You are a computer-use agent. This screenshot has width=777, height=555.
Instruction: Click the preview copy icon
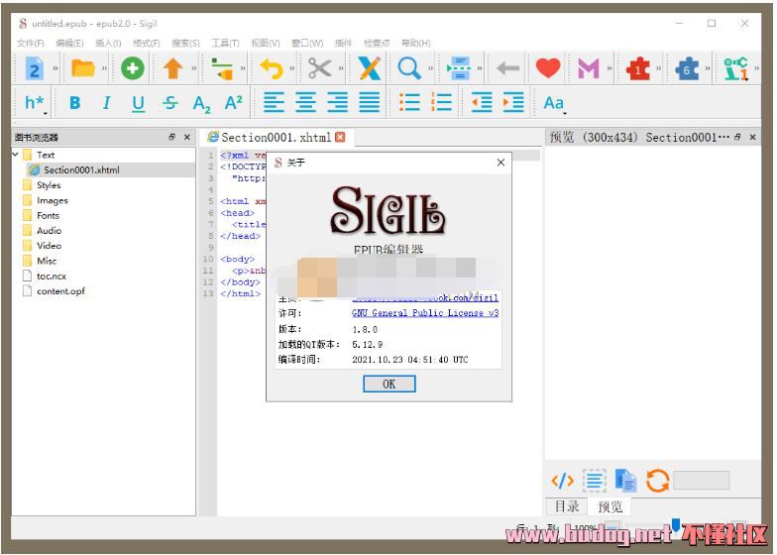(626, 480)
